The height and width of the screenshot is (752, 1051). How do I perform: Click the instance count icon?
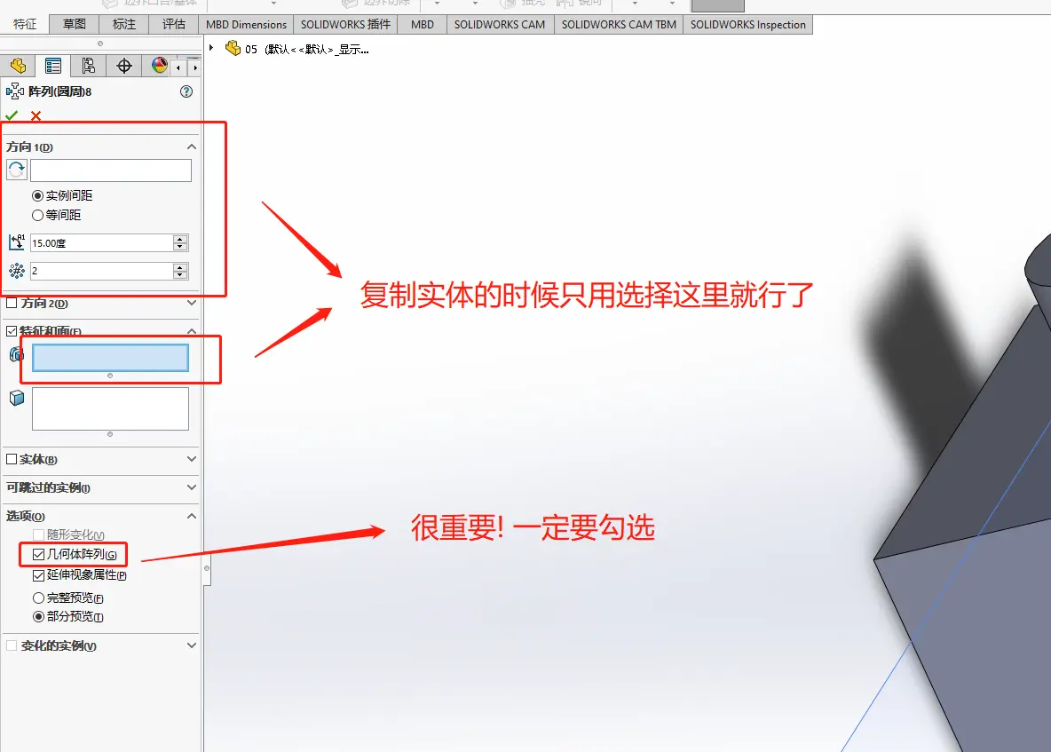coord(17,271)
